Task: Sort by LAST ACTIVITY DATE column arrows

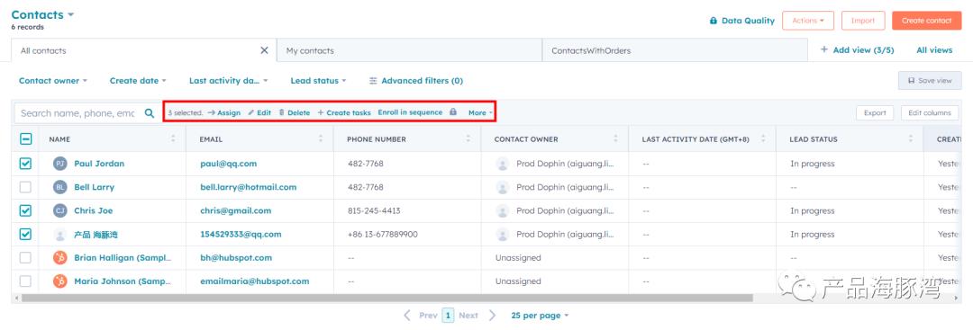Action: pyautogui.click(x=763, y=138)
